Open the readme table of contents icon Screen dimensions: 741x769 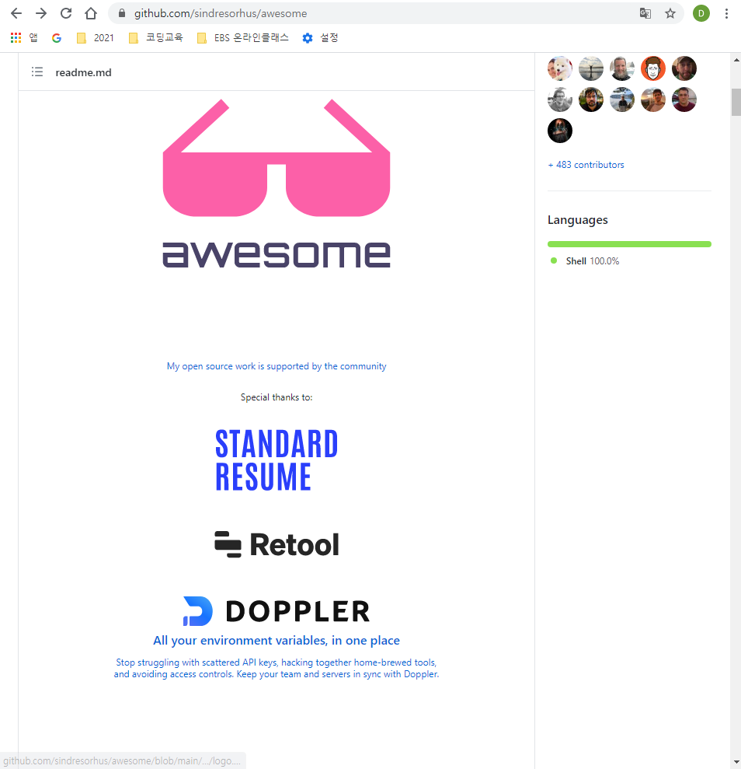pyautogui.click(x=37, y=72)
